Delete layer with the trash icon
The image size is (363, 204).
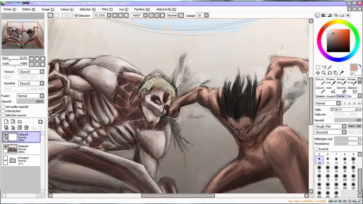(26, 128)
